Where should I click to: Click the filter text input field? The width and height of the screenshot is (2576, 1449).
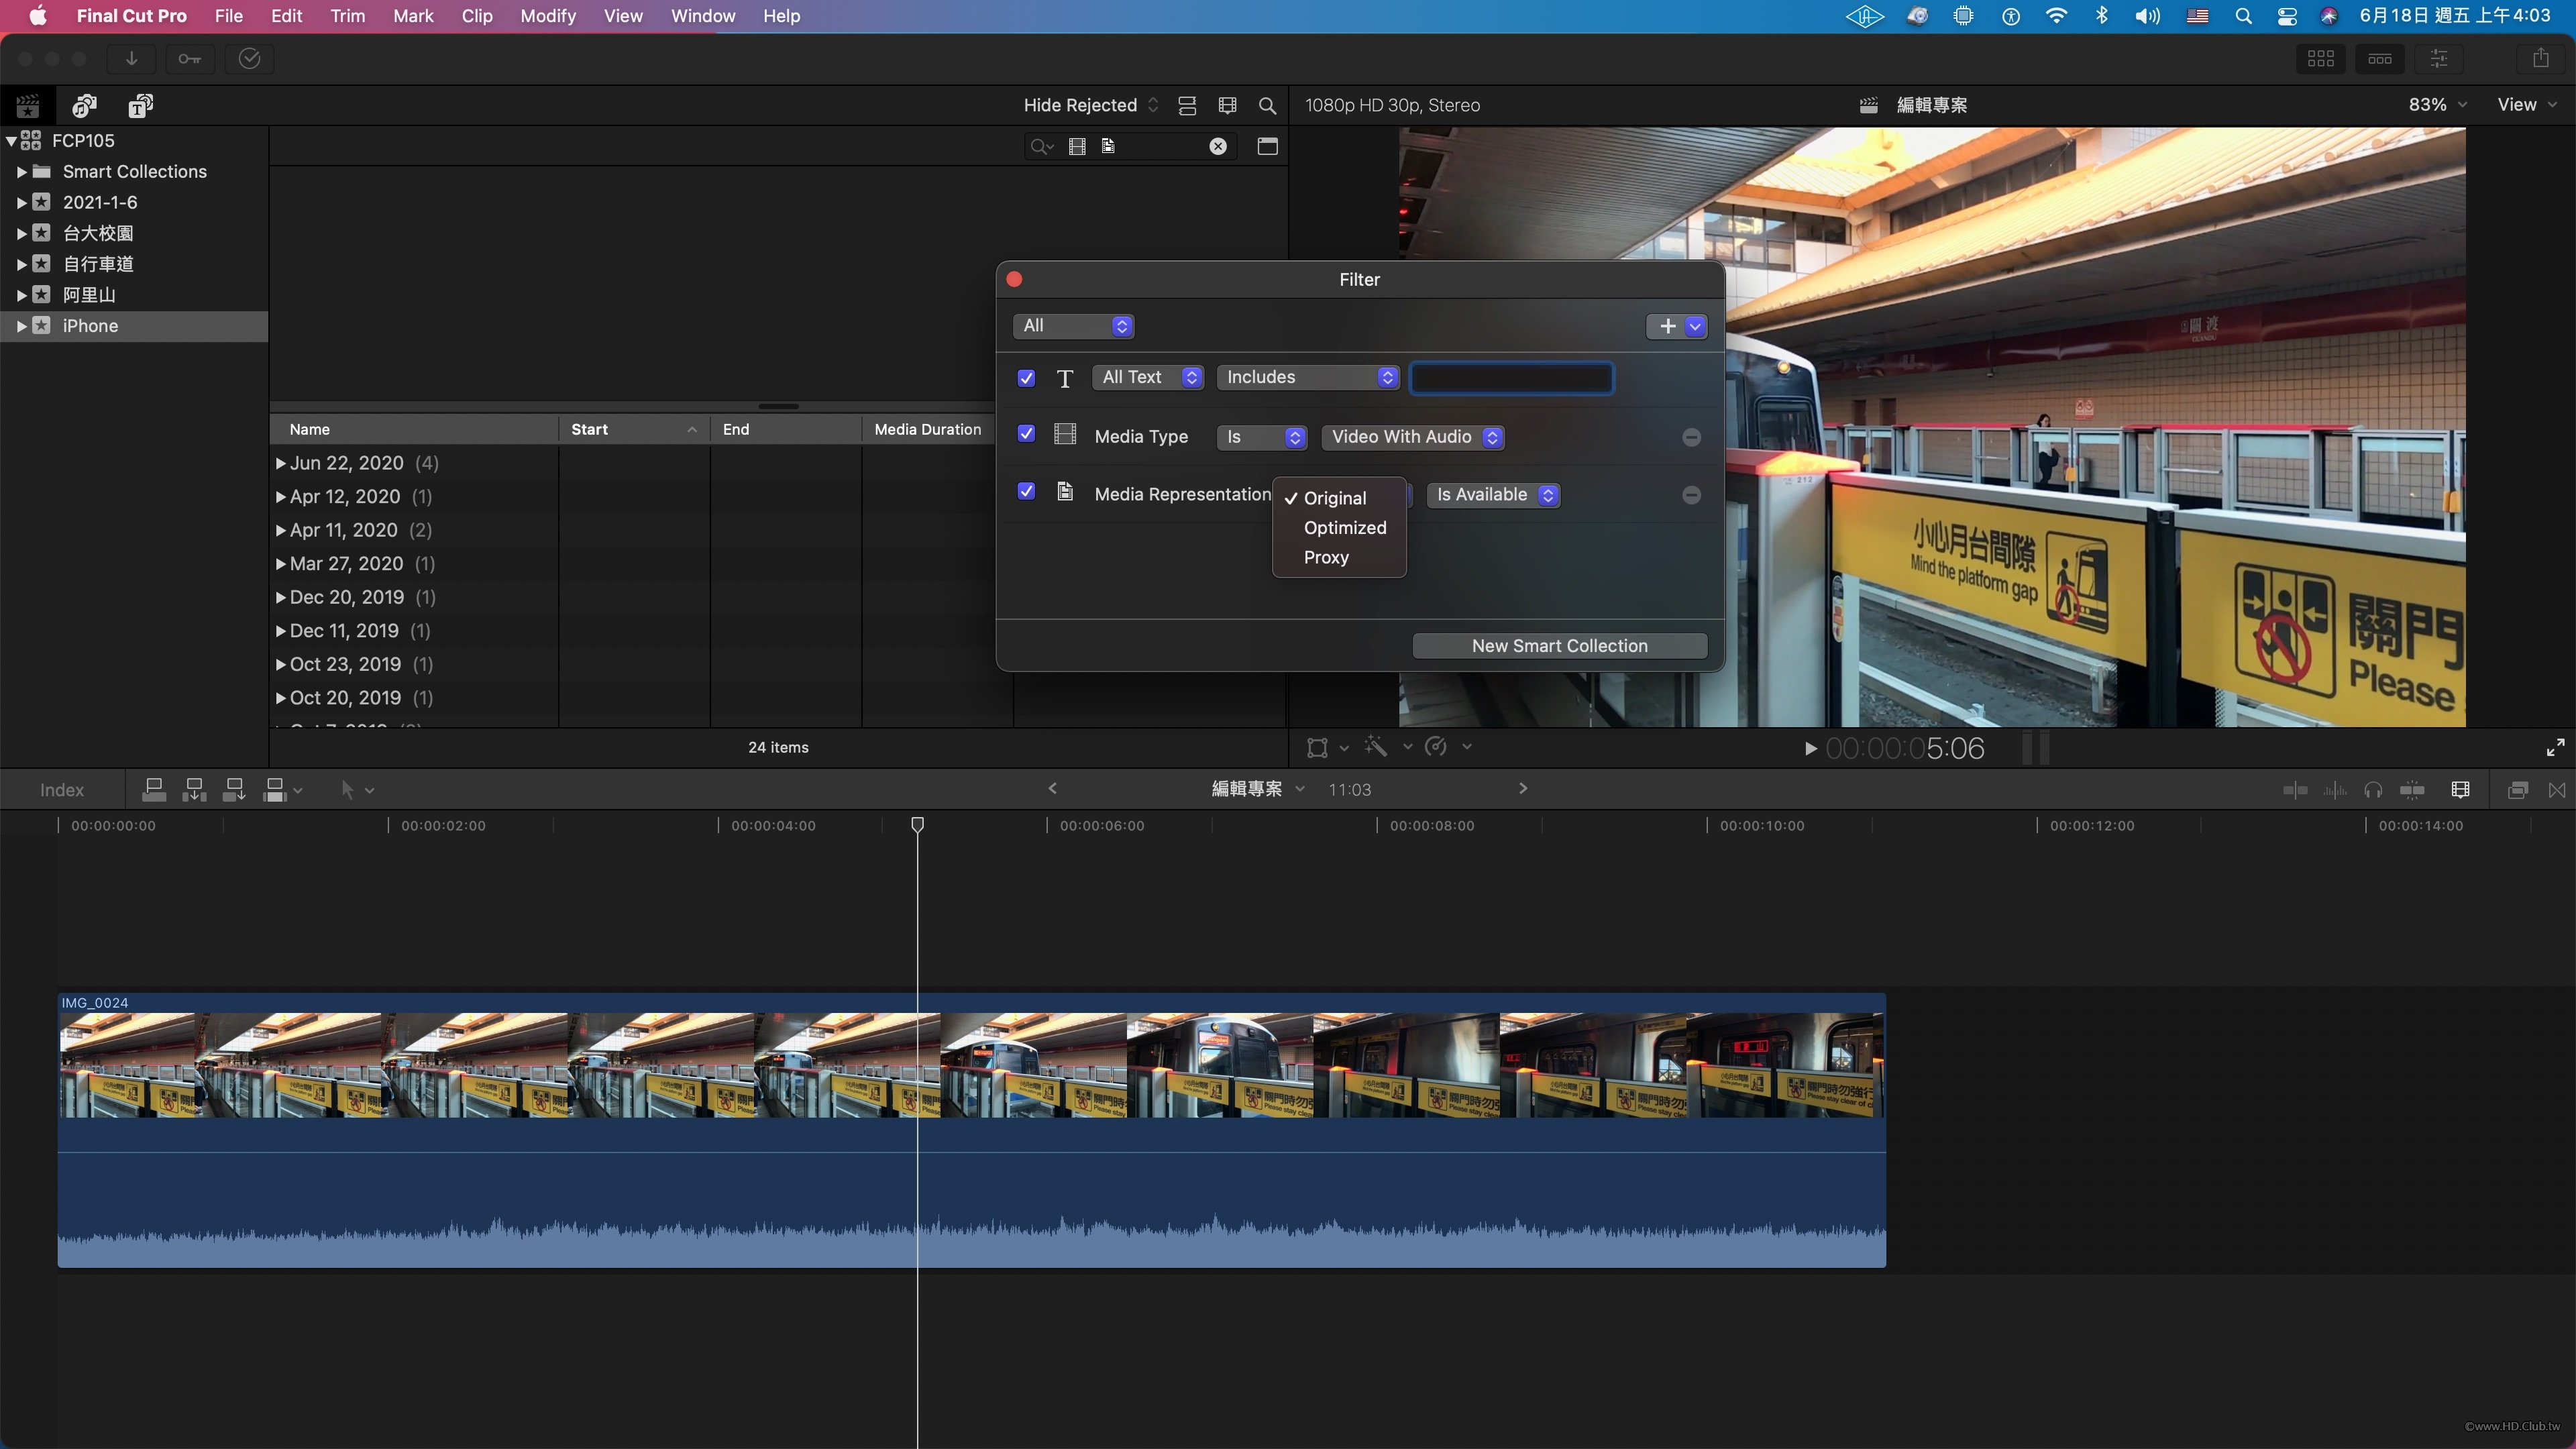pos(1511,378)
